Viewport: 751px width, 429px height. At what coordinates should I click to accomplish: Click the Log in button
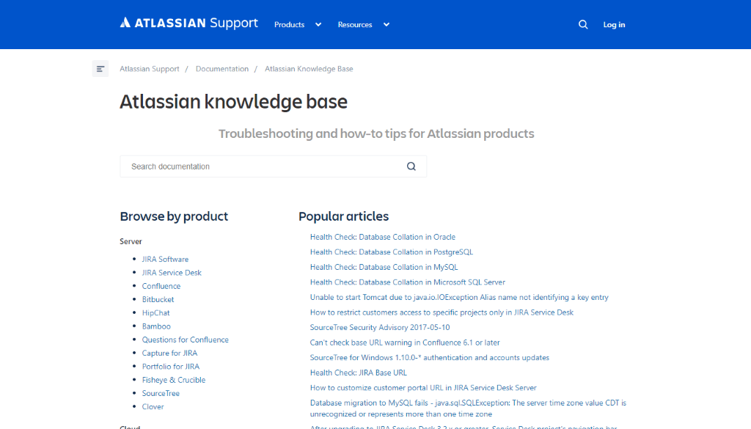[614, 24]
